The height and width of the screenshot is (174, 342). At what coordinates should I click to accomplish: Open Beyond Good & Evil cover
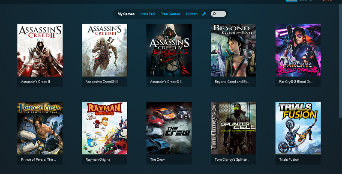pyautogui.click(x=234, y=50)
